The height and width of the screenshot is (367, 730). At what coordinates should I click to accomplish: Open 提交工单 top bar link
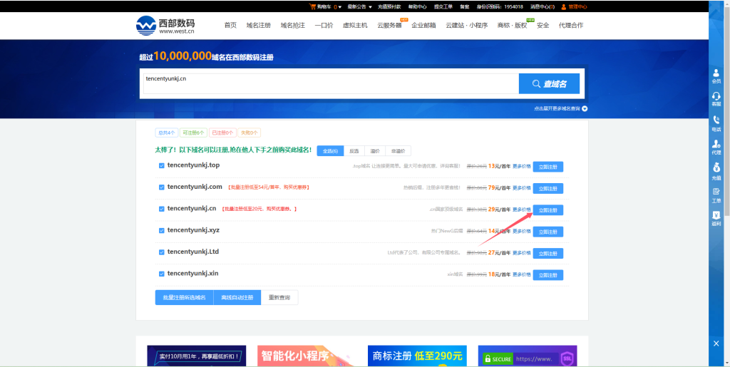pos(443,6)
